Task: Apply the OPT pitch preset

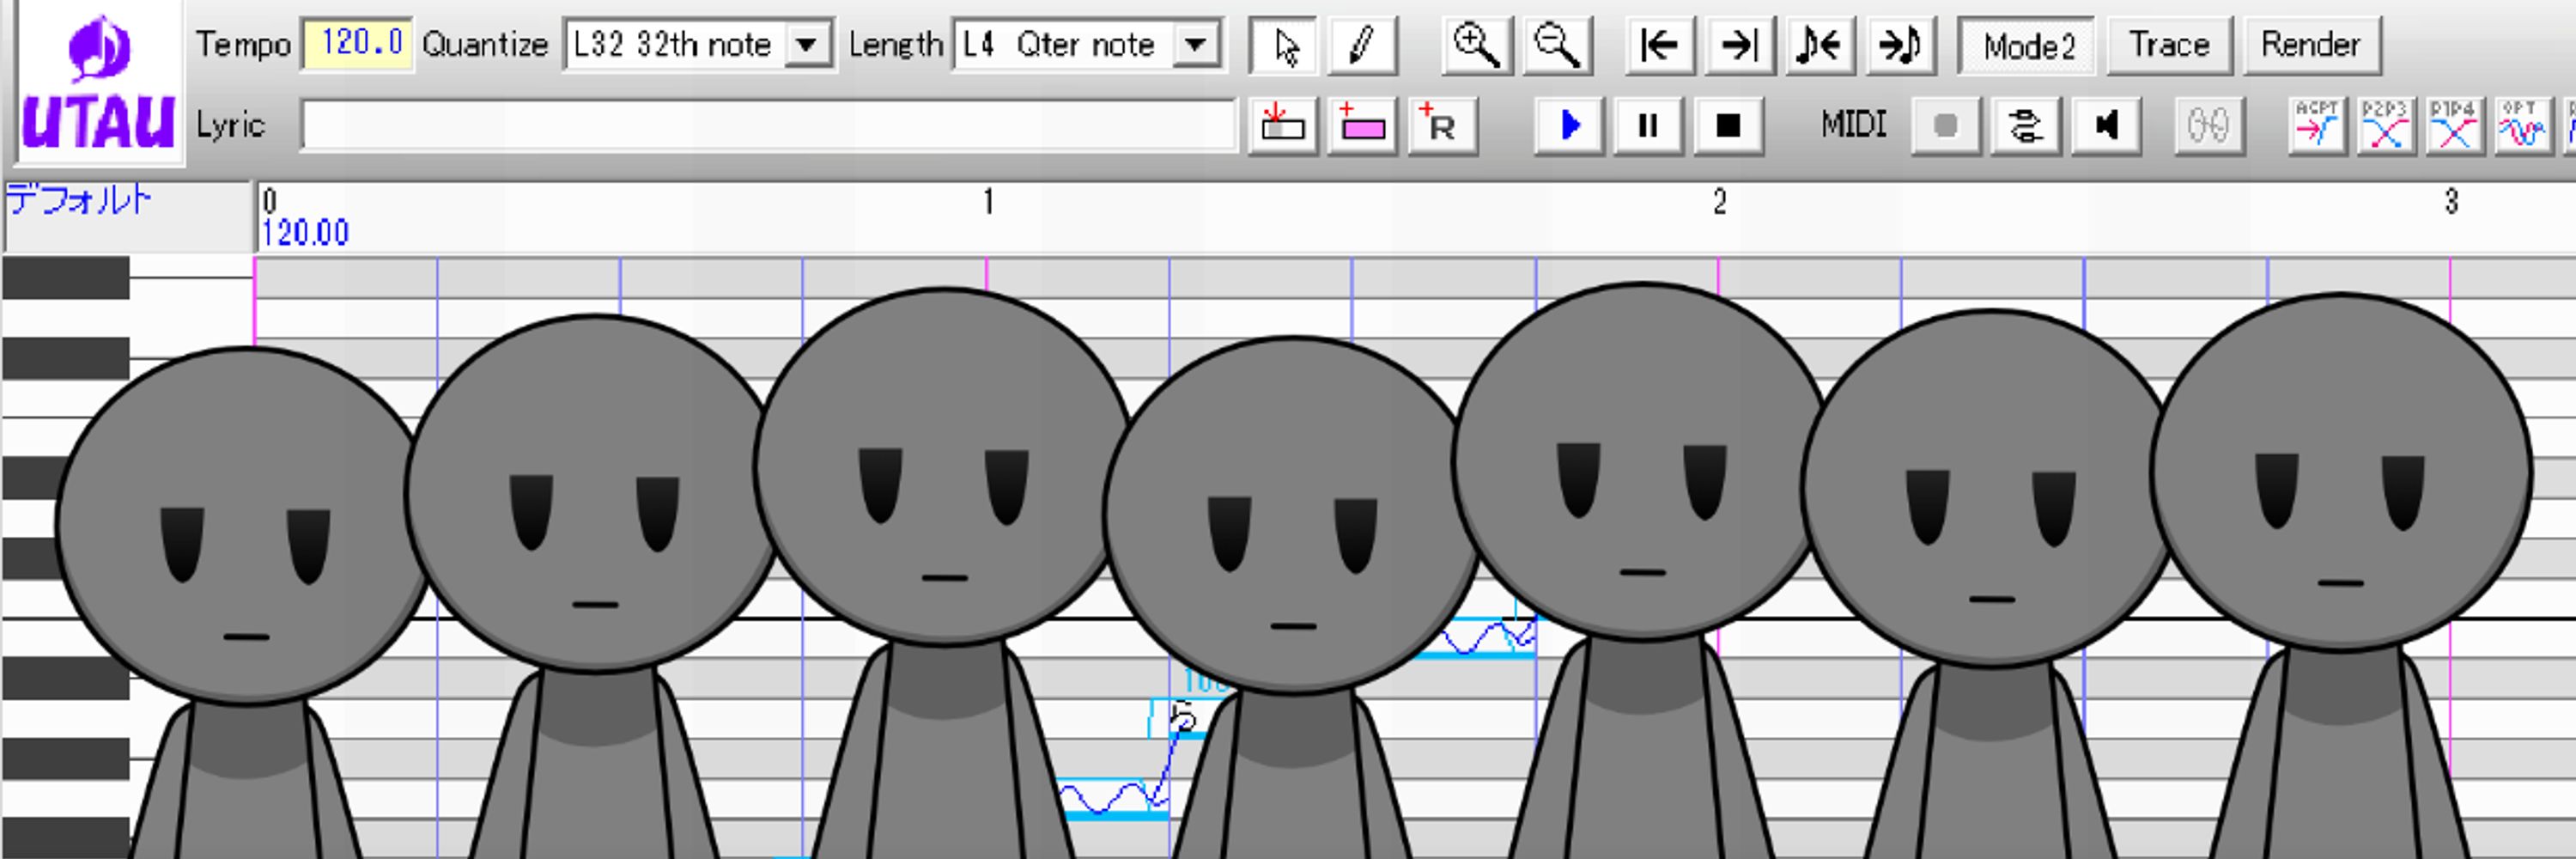Action: 2522,126
